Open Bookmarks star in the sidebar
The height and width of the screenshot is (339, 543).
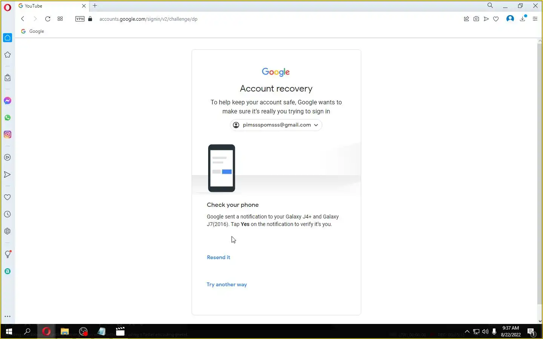(x=8, y=55)
